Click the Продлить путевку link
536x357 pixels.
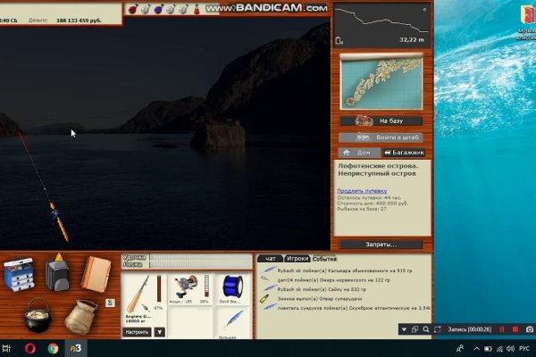(359, 190)
